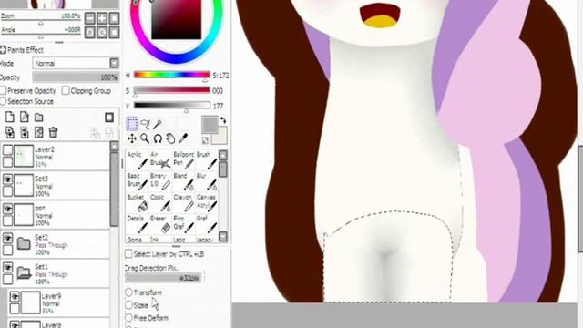The height and width of the screenshot is (328, 583).
Task: Hide the Set1 folder layer
Action: pyautogui.click(x=7, y=268)
